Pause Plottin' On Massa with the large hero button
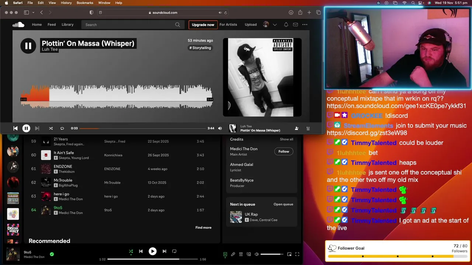472x265 pixels. click(x=28, y=46)
